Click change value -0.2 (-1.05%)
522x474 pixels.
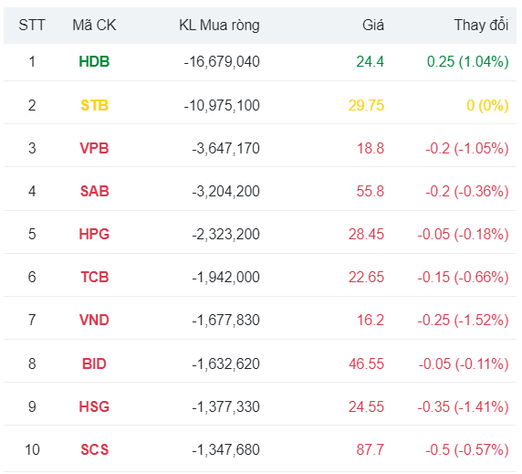point(467,149)
